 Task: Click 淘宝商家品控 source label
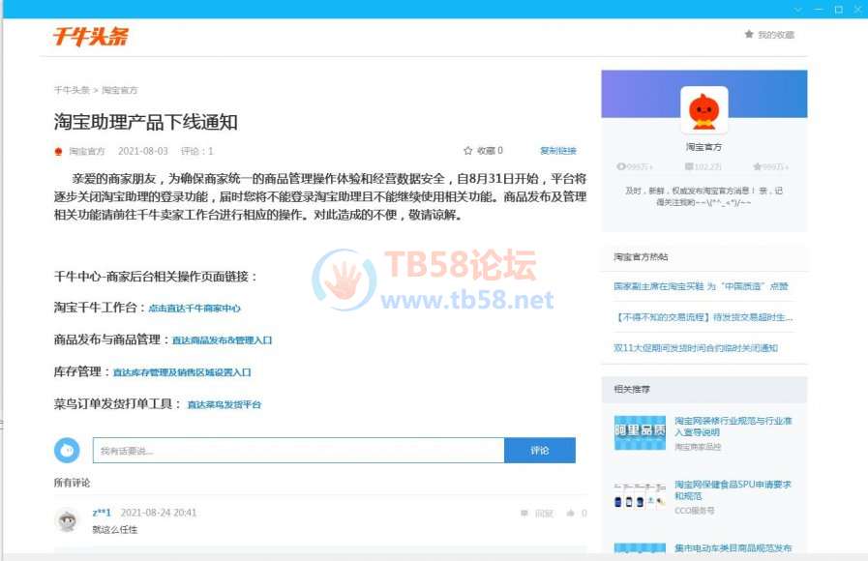pos(698,447)
